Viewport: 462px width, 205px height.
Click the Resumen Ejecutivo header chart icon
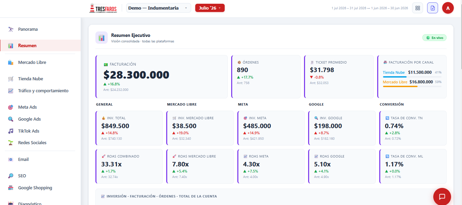[x=102, y=38]
